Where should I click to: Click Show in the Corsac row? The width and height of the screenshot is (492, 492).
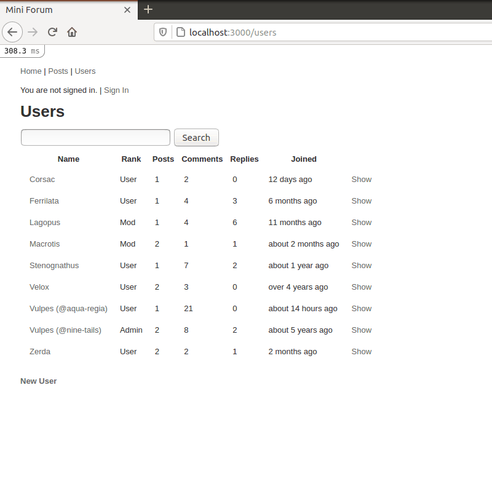(x=362, y=180)
